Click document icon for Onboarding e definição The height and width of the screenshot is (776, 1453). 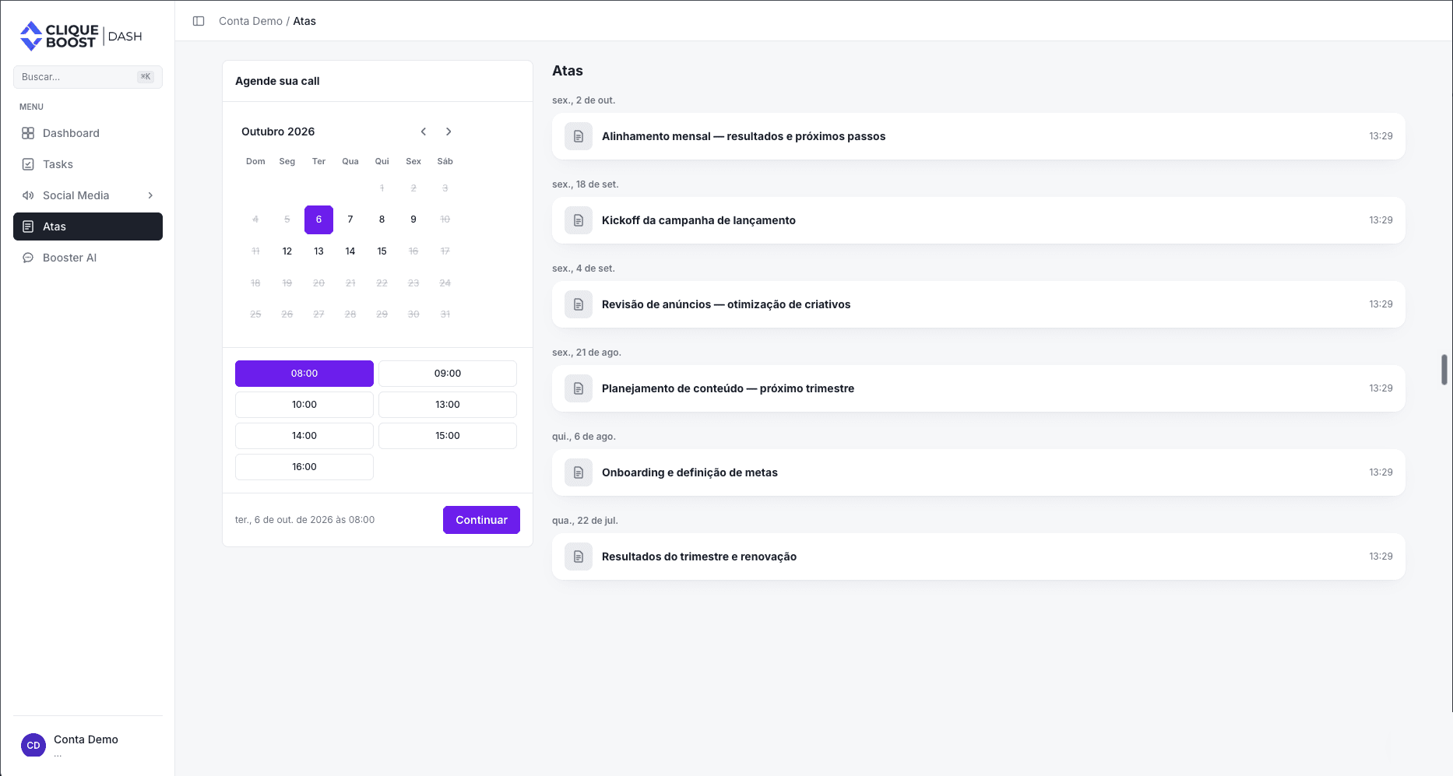579,472
